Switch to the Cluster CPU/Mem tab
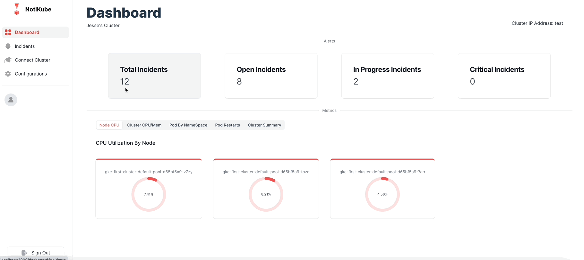This screenshot has height=260, width=584. [x=144, y=125]
